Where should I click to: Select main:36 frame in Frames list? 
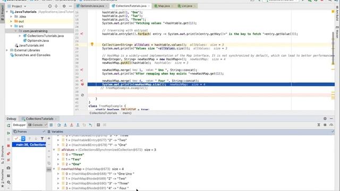(29, 145)
